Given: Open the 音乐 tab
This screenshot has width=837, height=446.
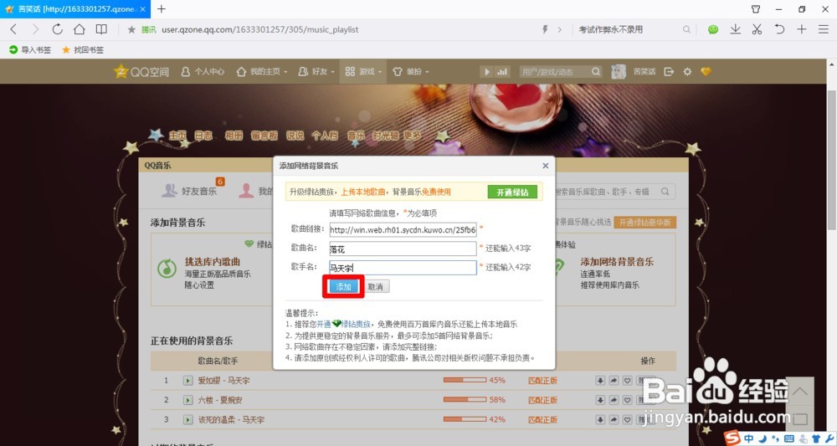Looking at the screenshot, I should (356, 136).
